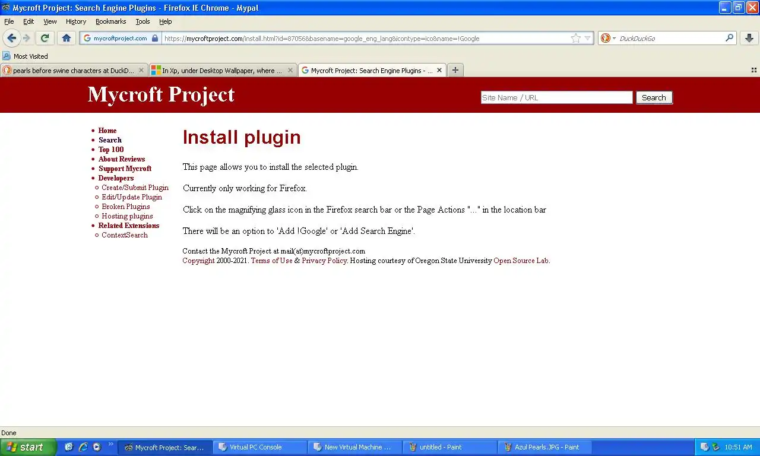Click the mycroftproject.com site identity label
760x456 pixels.
point(120,38)
